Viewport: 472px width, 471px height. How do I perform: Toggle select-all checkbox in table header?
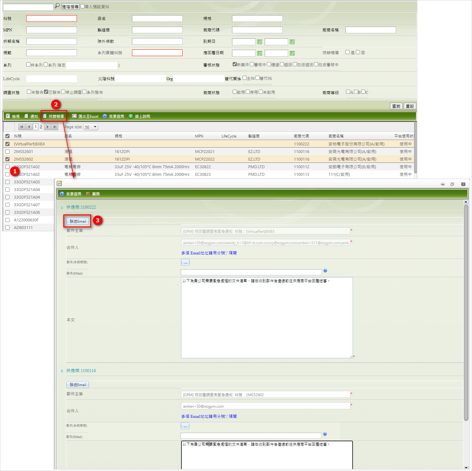(8, 136)
